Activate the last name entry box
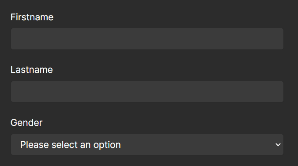 click(147, 92)
